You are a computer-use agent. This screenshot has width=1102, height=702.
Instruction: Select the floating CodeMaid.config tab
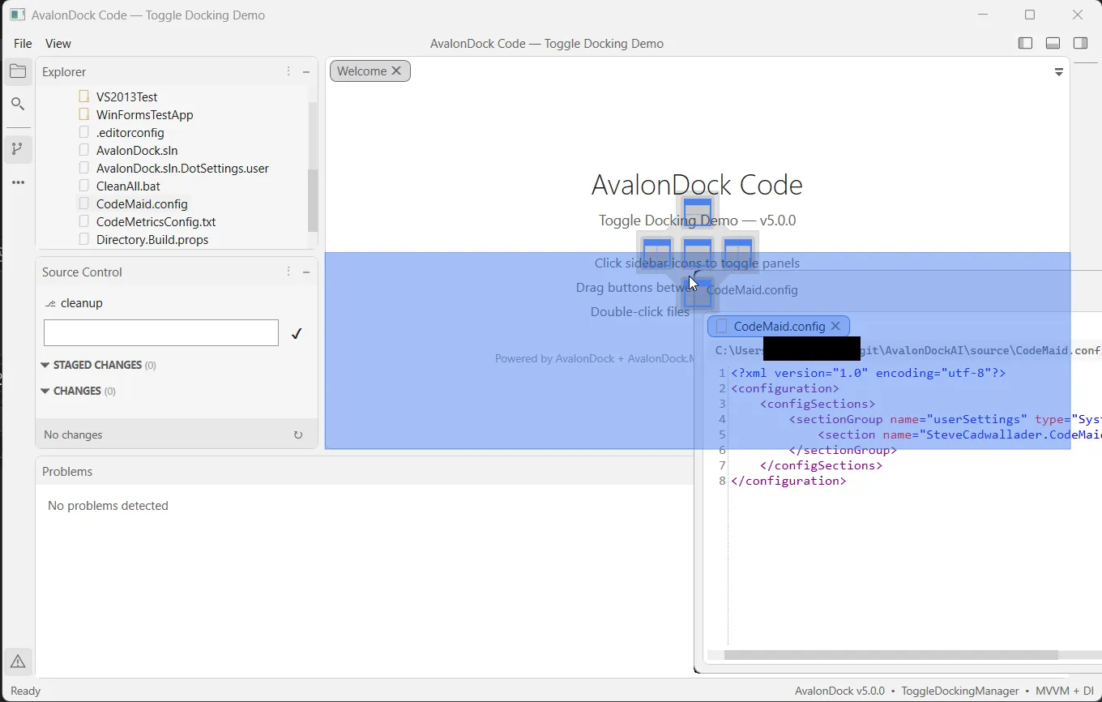[779, 326]
